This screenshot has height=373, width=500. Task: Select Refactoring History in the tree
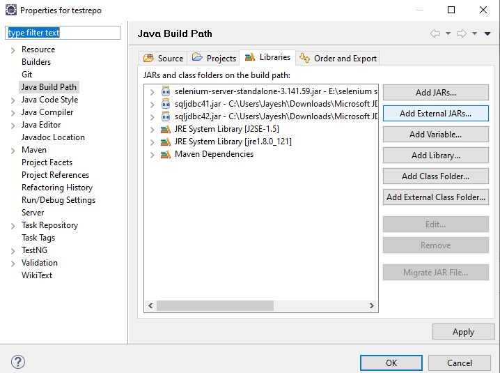pos(57,188)
